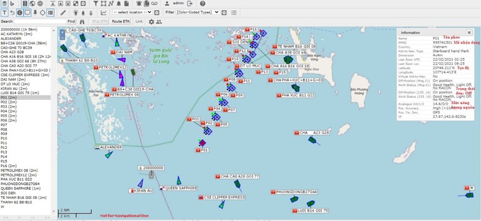Select the pushpin marker tool
Screen dimensions: 481x221
tap(36, 12)
